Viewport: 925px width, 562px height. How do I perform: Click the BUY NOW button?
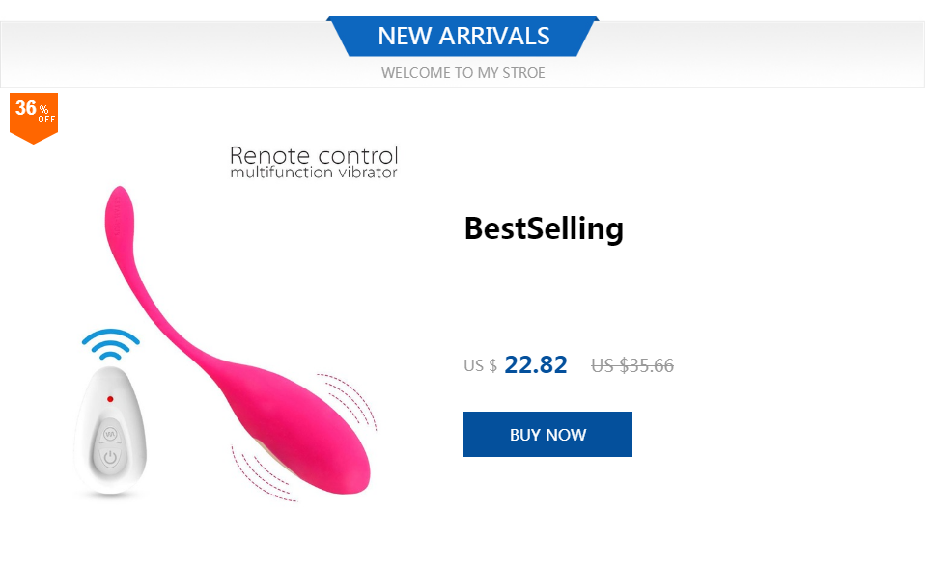(547, 434)
